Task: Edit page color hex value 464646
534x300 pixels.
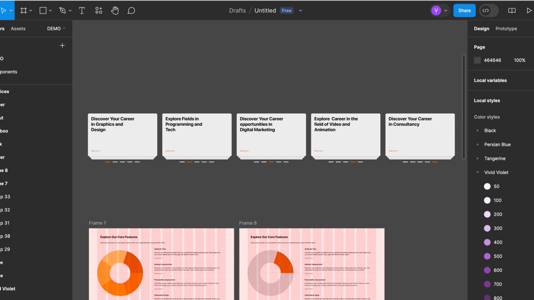Action: pyautogui.click(x=493, y=60)
